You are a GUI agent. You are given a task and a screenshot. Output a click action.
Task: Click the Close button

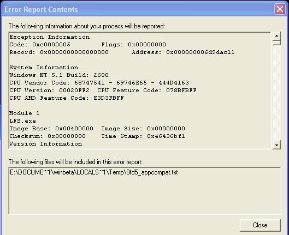pos(260,225)
